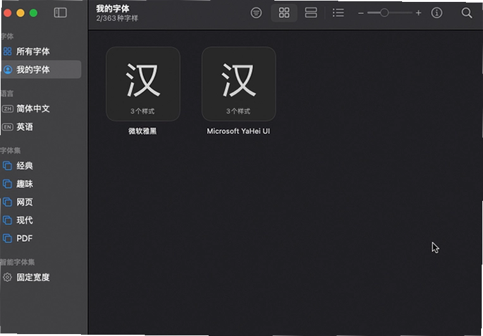483x336 pixels.
Task: Open the 网页 font collection
Action: pos(41,202)
